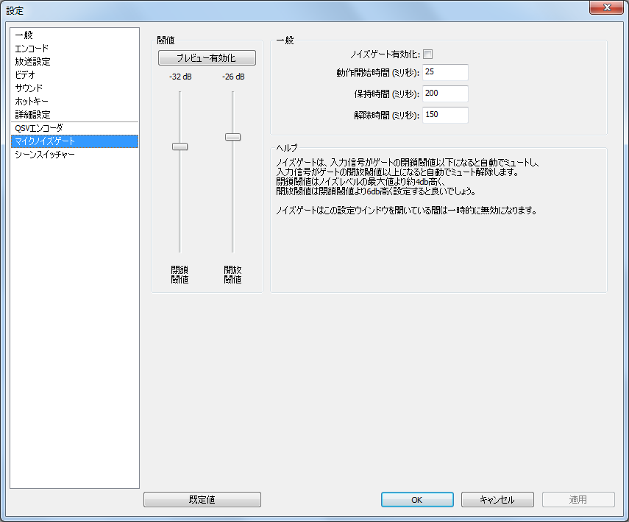Close the 設定 window
The height and width of the screenshot is (522, 629).
coord(606,7)
